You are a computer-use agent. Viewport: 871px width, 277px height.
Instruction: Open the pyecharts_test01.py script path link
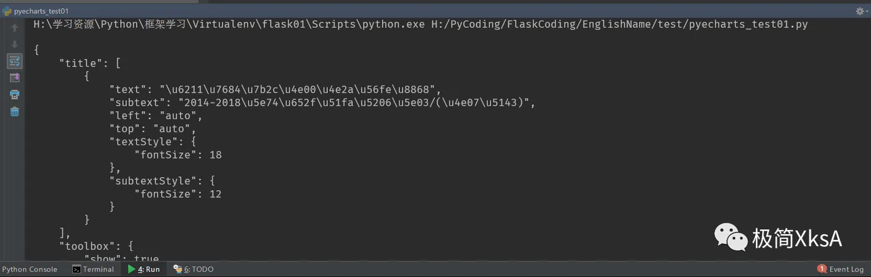[x=619, y=25]
